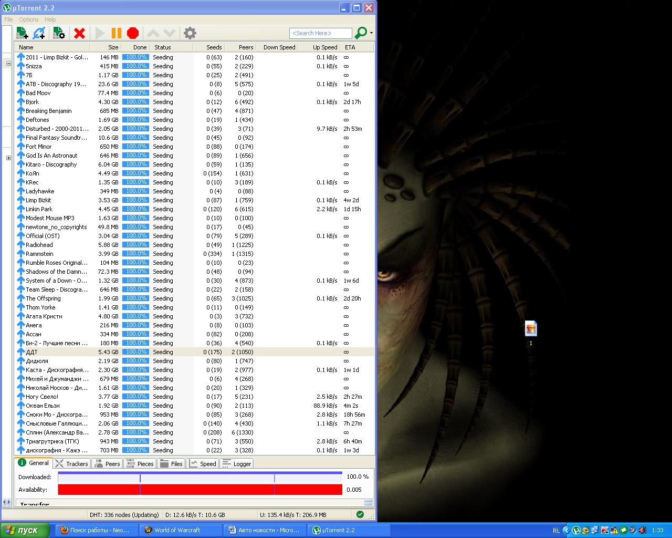Switch to the Logger tab
The height and width of the screenshot is (538, 672).
click(x=237, y=463)
